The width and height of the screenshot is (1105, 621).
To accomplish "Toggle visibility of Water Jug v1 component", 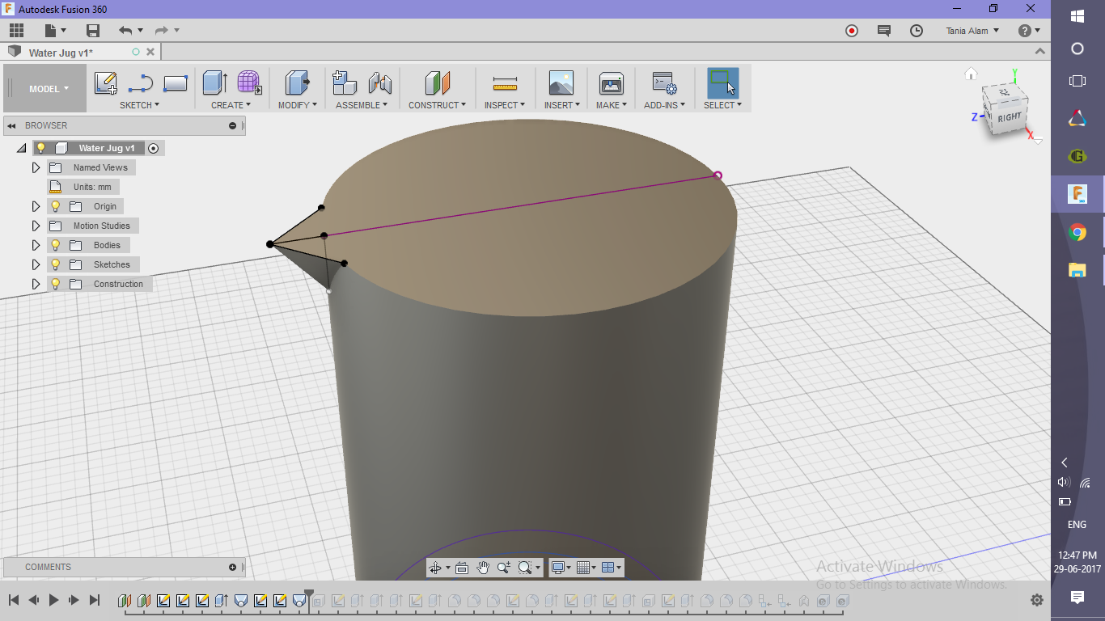I will point(41,148).
